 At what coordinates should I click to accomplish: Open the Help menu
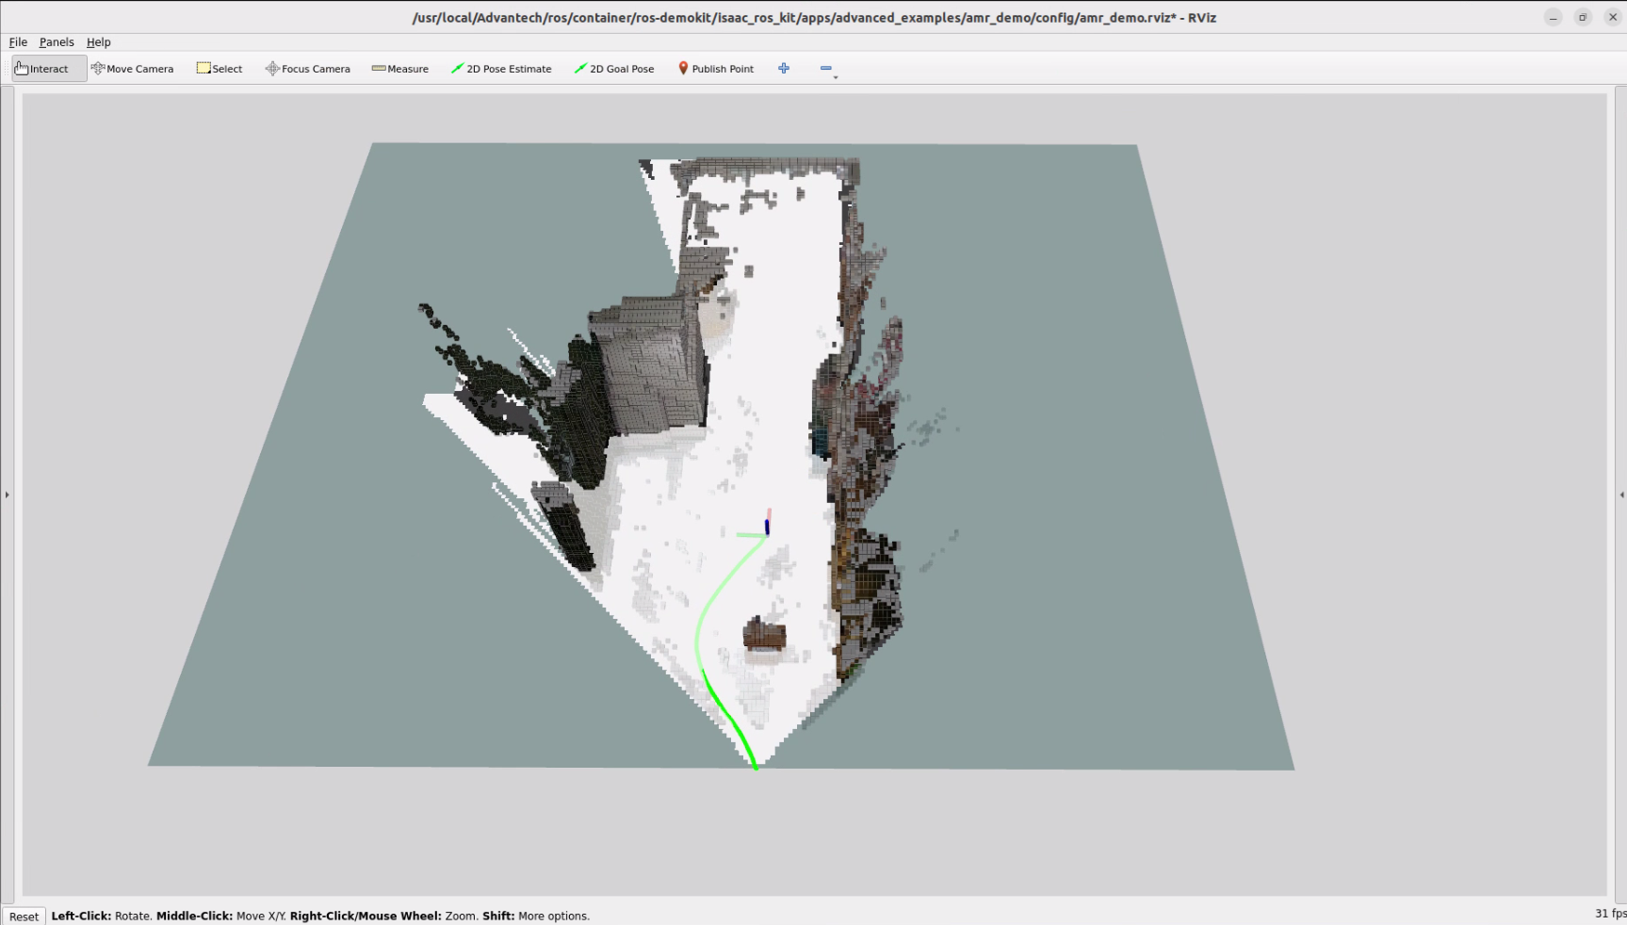99,42
